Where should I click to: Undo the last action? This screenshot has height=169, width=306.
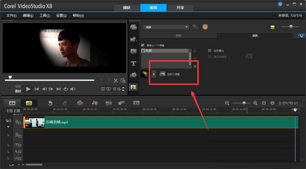point(50,103)
